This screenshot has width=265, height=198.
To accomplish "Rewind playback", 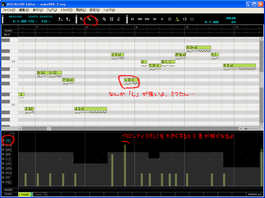I will pos(140,19).
